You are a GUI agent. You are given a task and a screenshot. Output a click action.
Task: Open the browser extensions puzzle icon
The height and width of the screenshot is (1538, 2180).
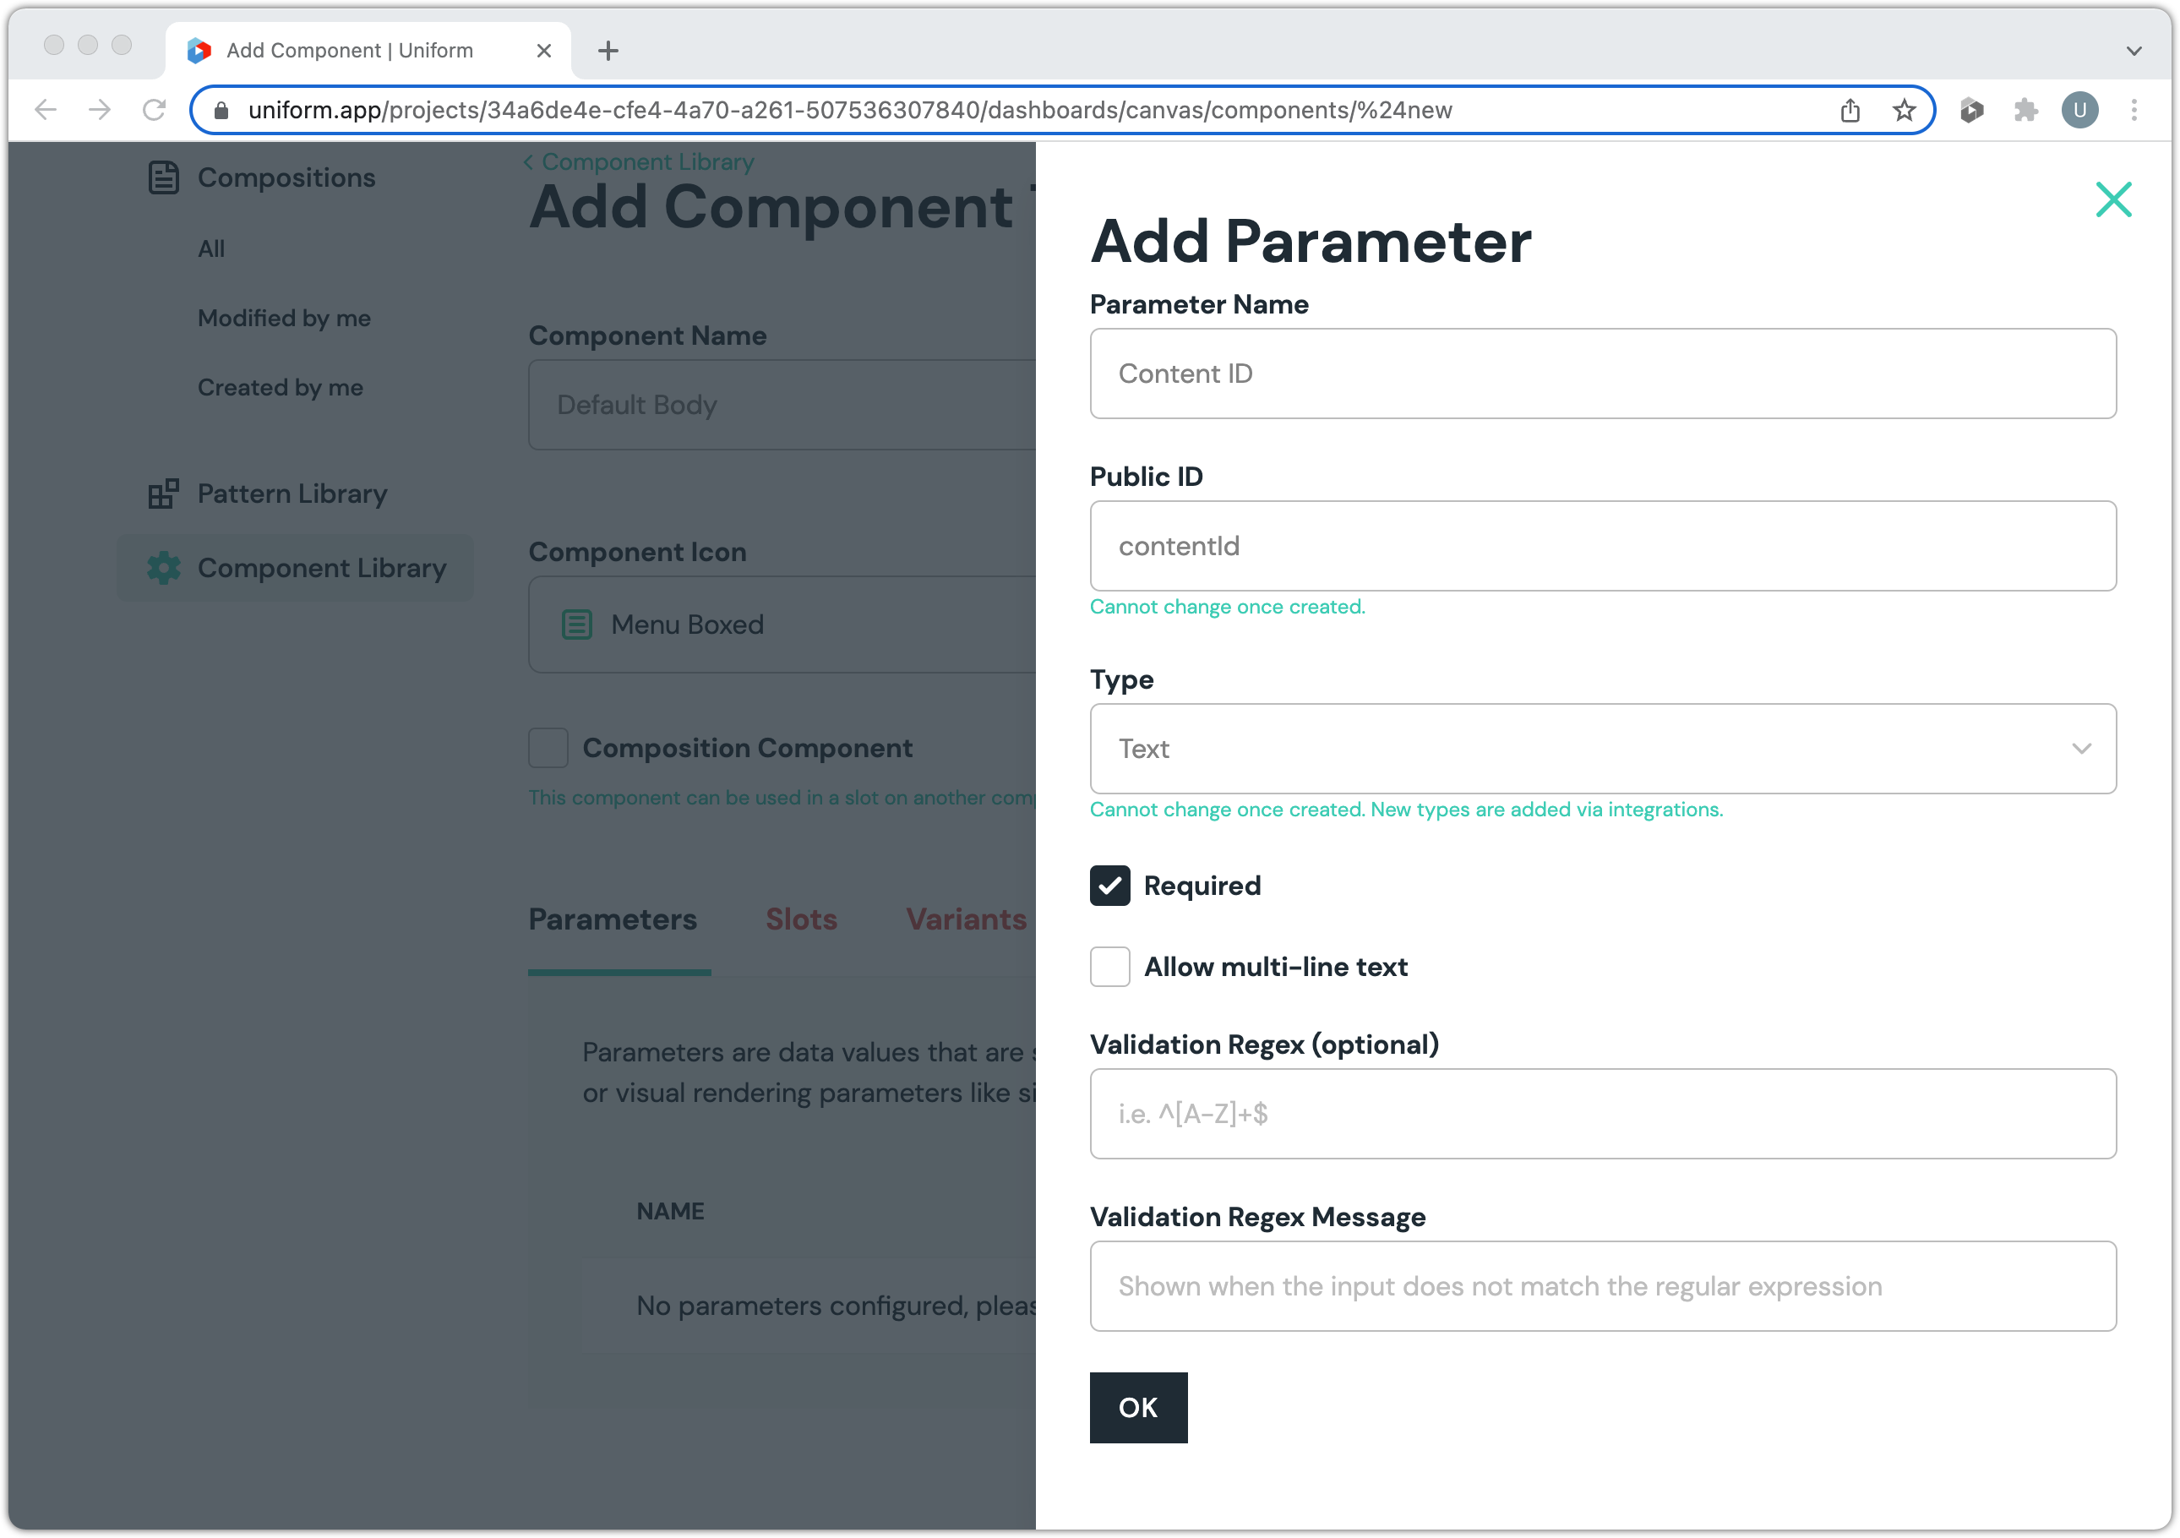pyautogui.click(x=2025, y=110)
